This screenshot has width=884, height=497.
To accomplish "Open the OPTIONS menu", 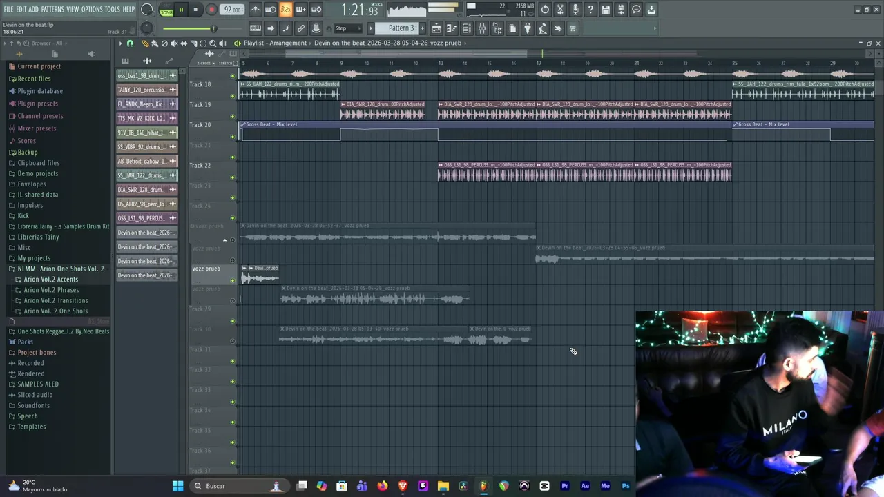I will pos(92,10).
